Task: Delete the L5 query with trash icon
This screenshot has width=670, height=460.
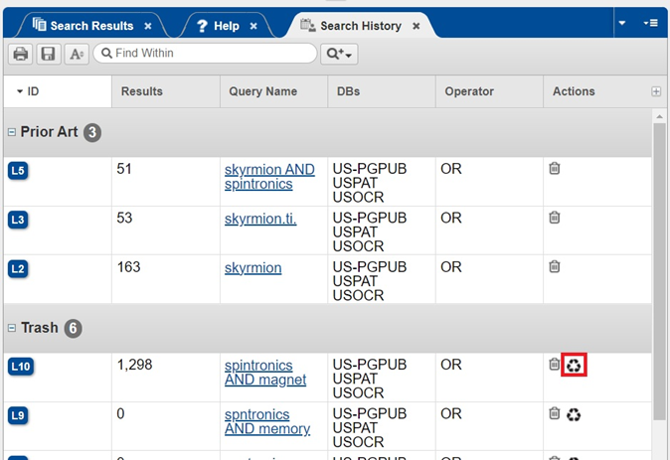Action: tap(555, 168)
